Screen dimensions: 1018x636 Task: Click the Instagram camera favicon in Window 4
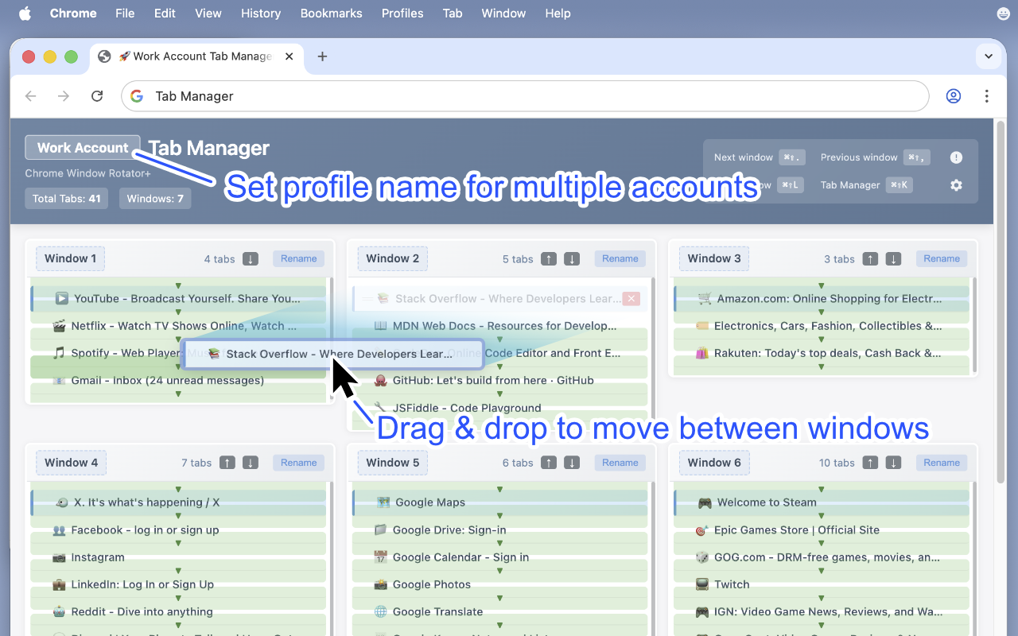(x=59, y=557)
